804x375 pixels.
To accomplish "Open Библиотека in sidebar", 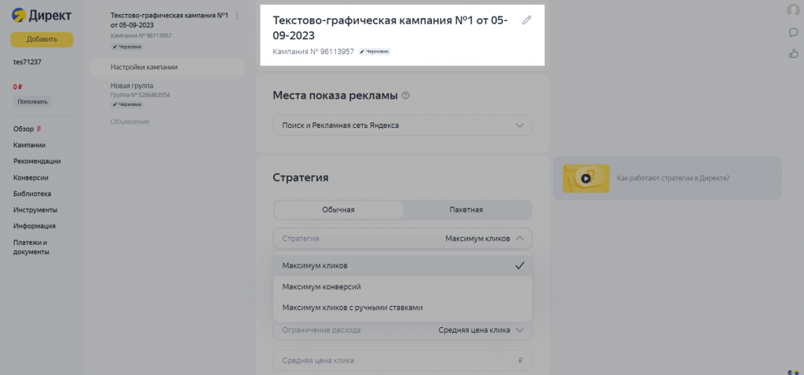I will (x=32, y=194).
